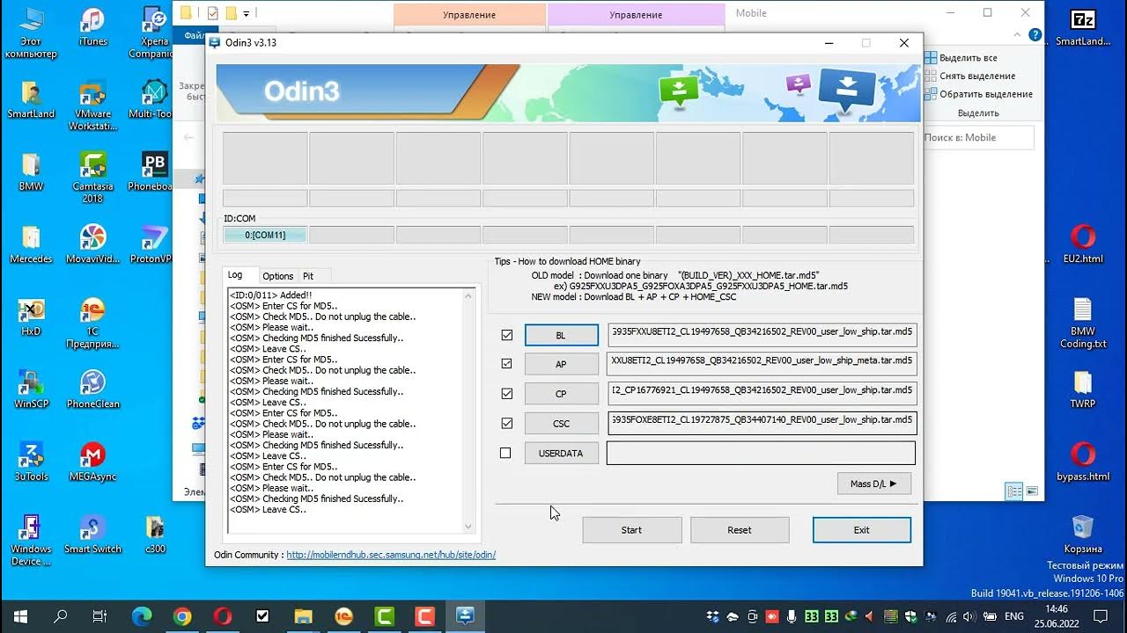Click Снять выделение in Explorer ribbon

[x=969, y=76]
